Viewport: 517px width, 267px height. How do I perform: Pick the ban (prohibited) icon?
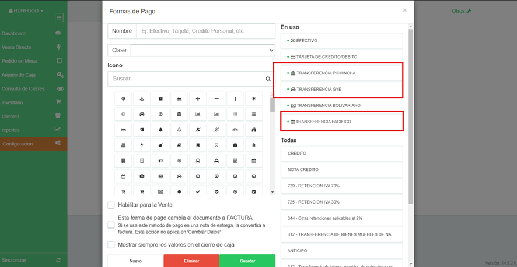coord(160,114)
